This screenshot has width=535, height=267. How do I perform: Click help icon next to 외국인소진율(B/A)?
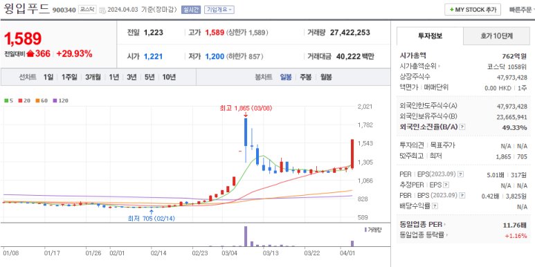click(x=462, y=127)
